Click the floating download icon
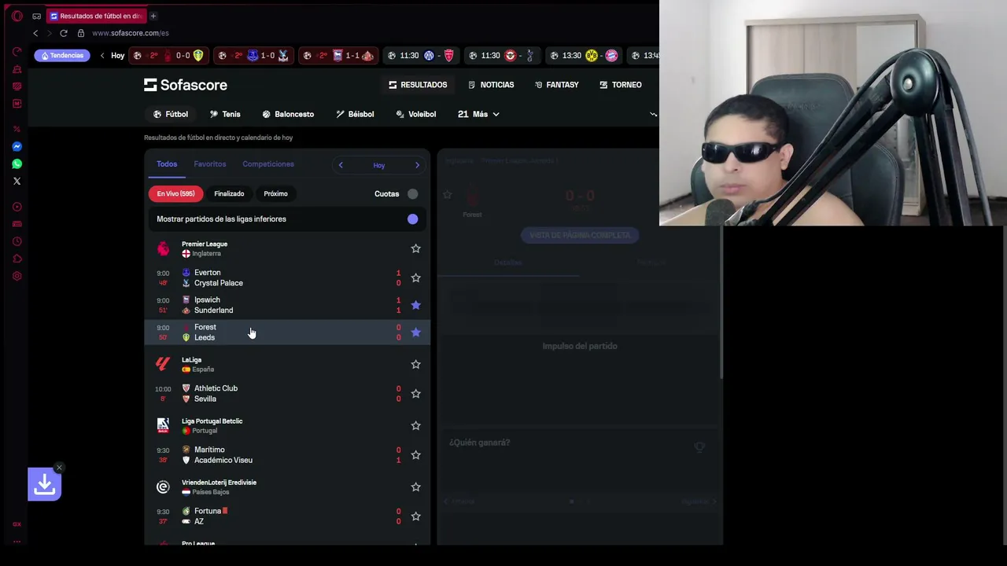The height and width of the screenshot is (566, 1007). click(x=44, y=485)
